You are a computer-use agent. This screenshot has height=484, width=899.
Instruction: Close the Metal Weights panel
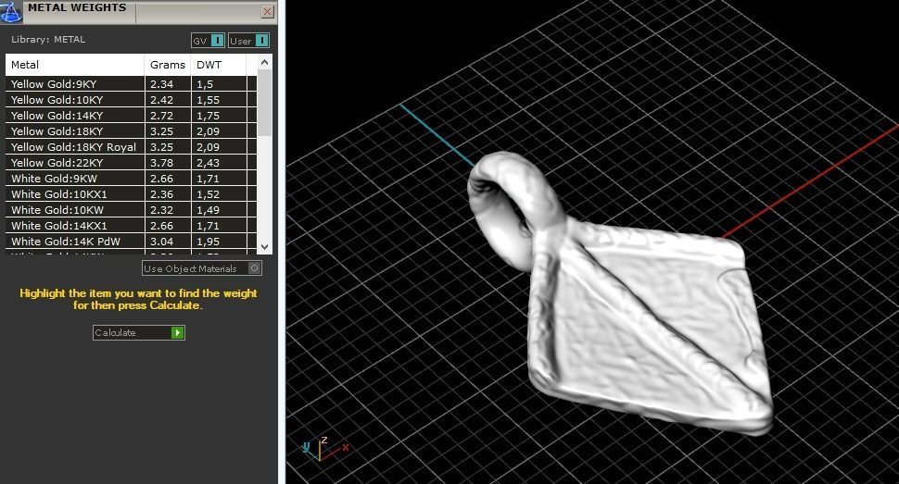pyautogui.click(x=267, y=11)
